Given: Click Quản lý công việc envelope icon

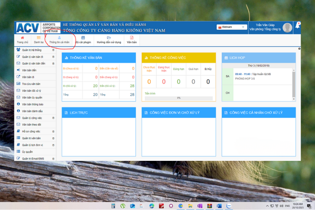Looking at the screenshot, I should (x=18, y=118).
